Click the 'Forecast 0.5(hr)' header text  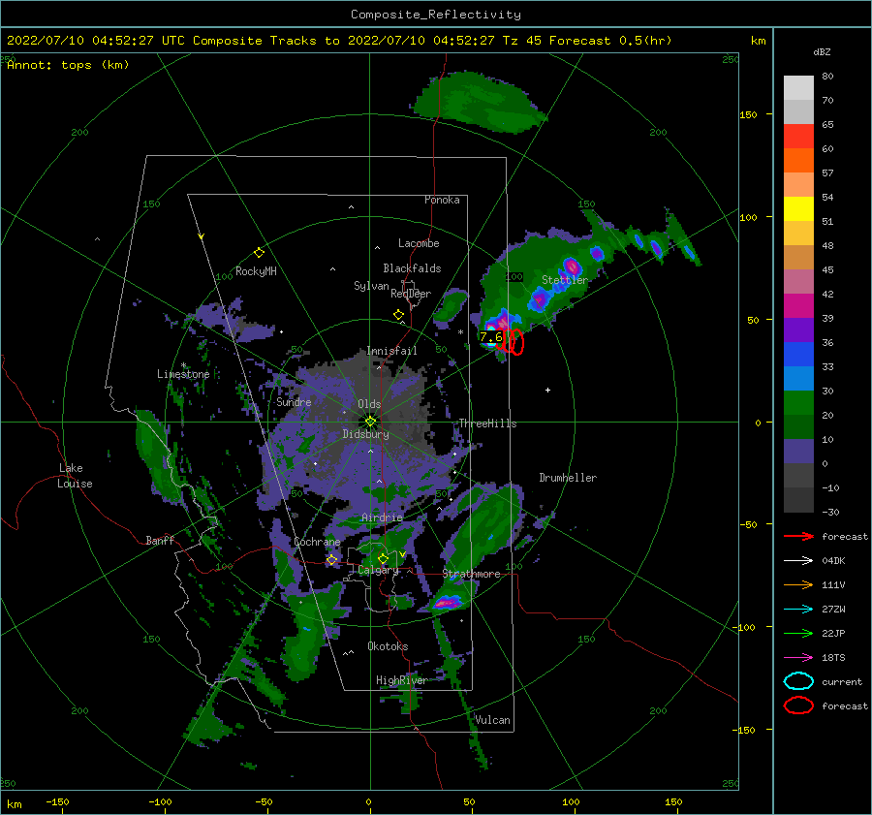tap(610, 41)
